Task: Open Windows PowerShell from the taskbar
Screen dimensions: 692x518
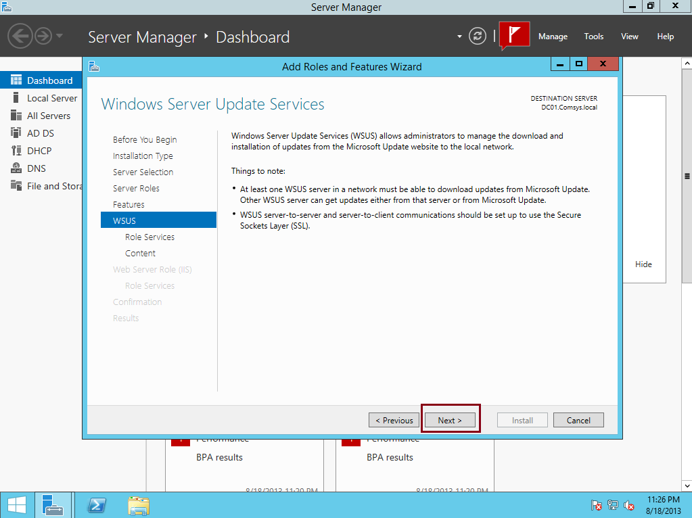Action: point(96,504)
